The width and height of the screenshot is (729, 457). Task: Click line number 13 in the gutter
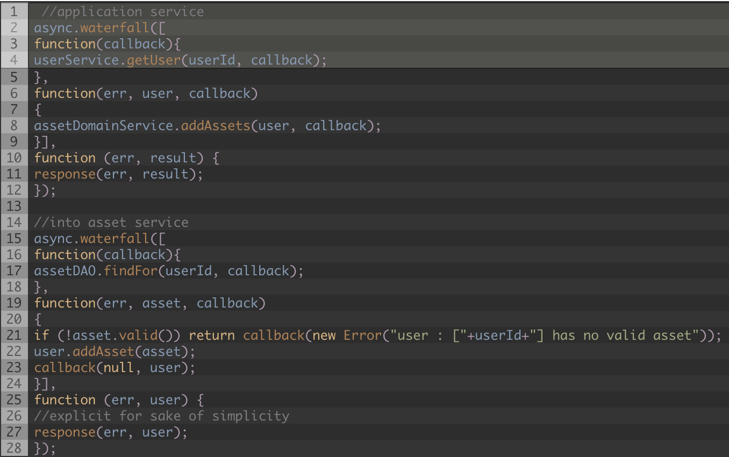(x=14, y=206)
